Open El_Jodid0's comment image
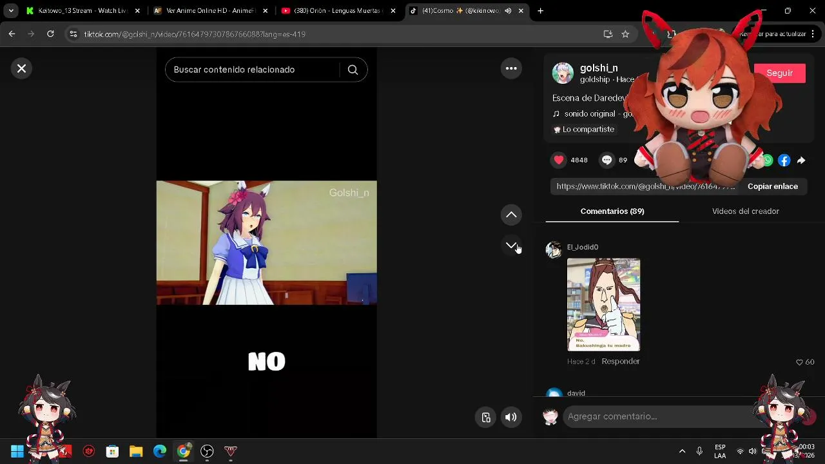Screen dimensions: 825x464 (603, 305)
